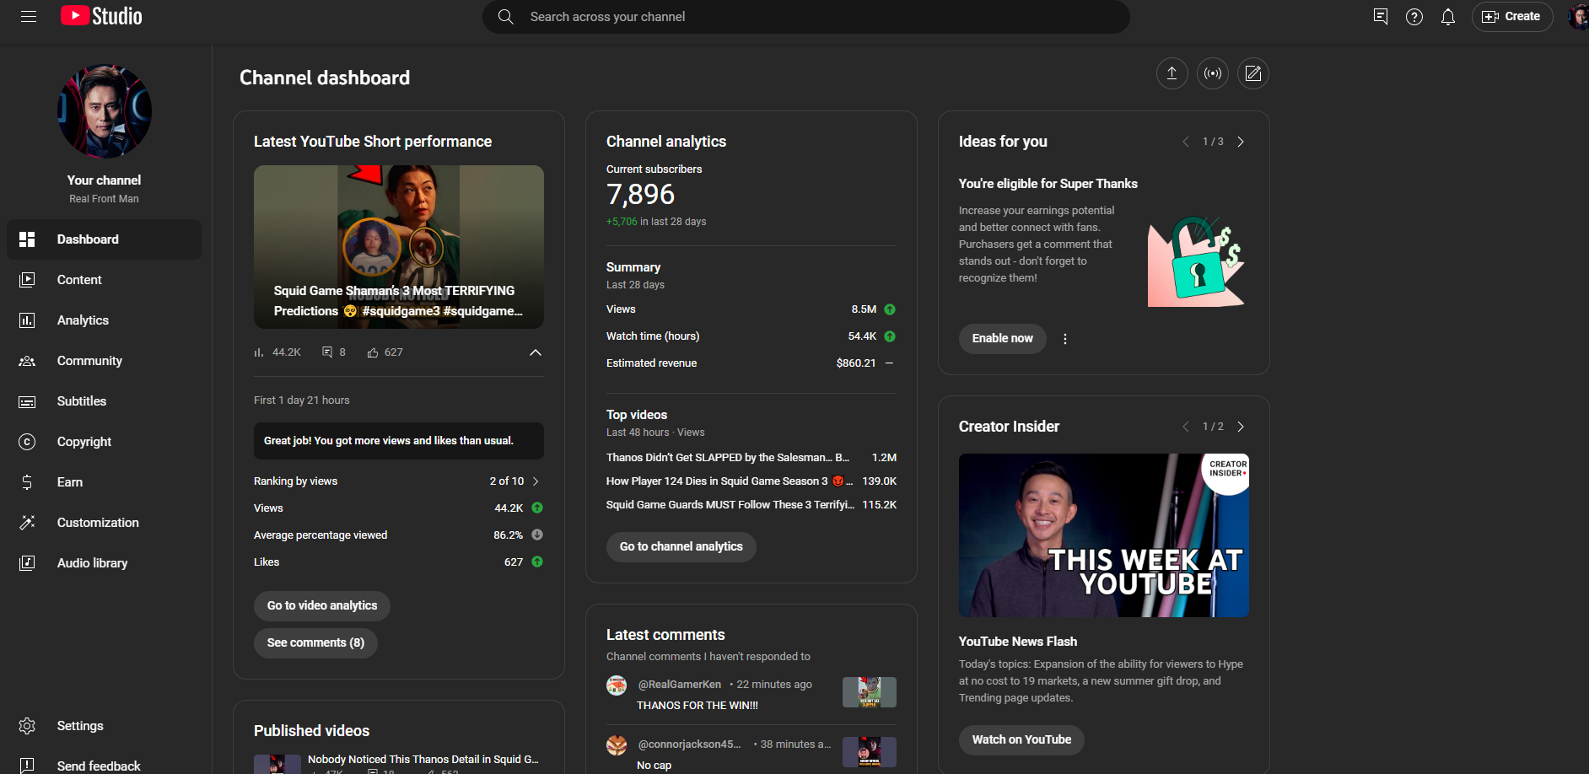Click the gray down arrow beside Average percentage viewed

pos(537,535)
